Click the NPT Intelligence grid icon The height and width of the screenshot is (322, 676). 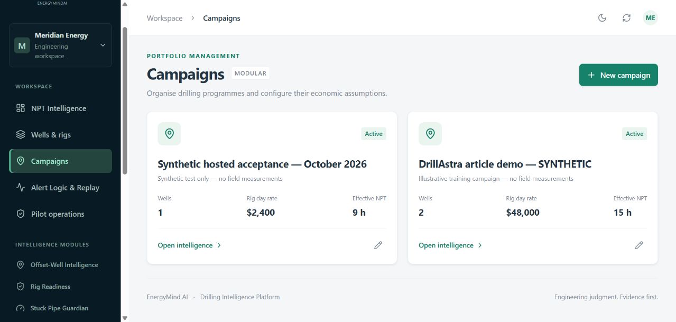point(21,108)
